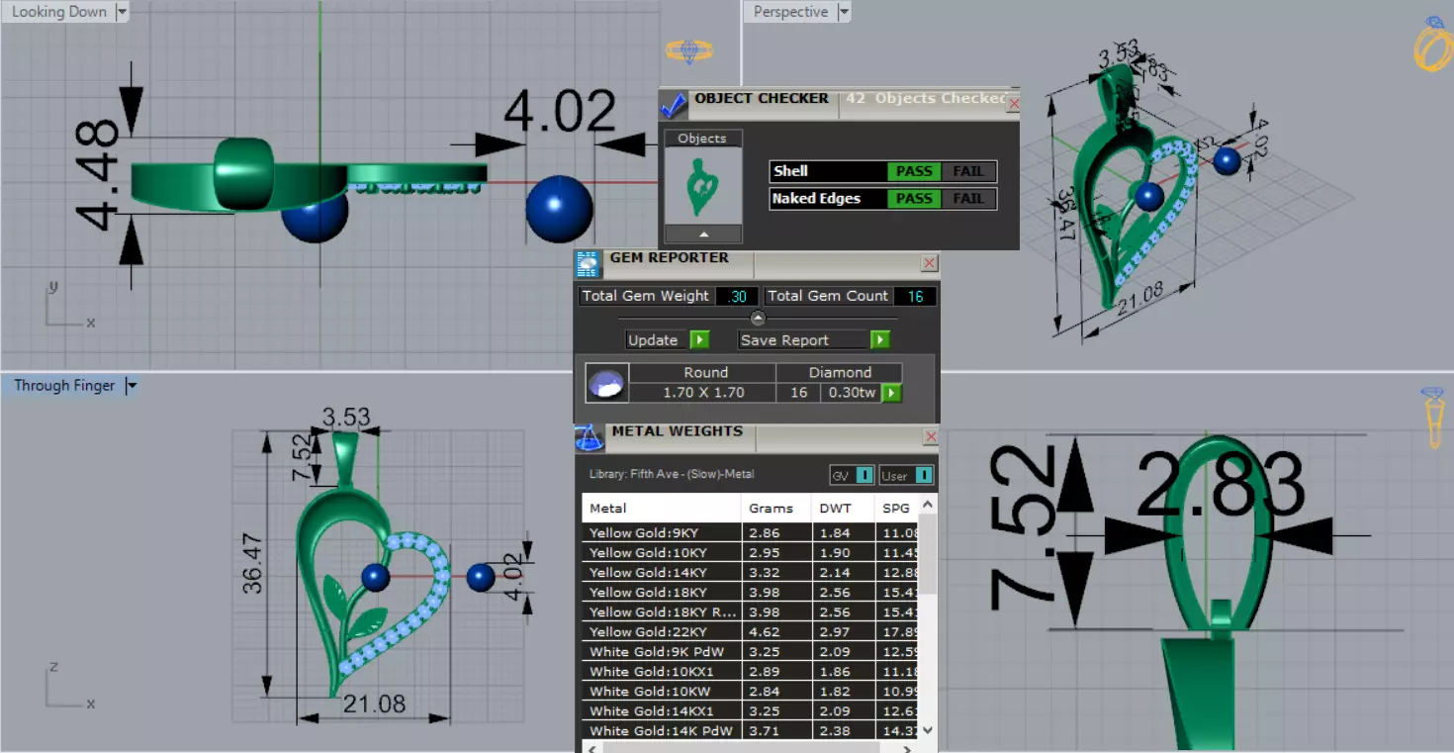Image resolution: width=1454 pixels, height=753 pixels.
Task: Click the Gem Reporter panel icon
Action: (588, 264)
